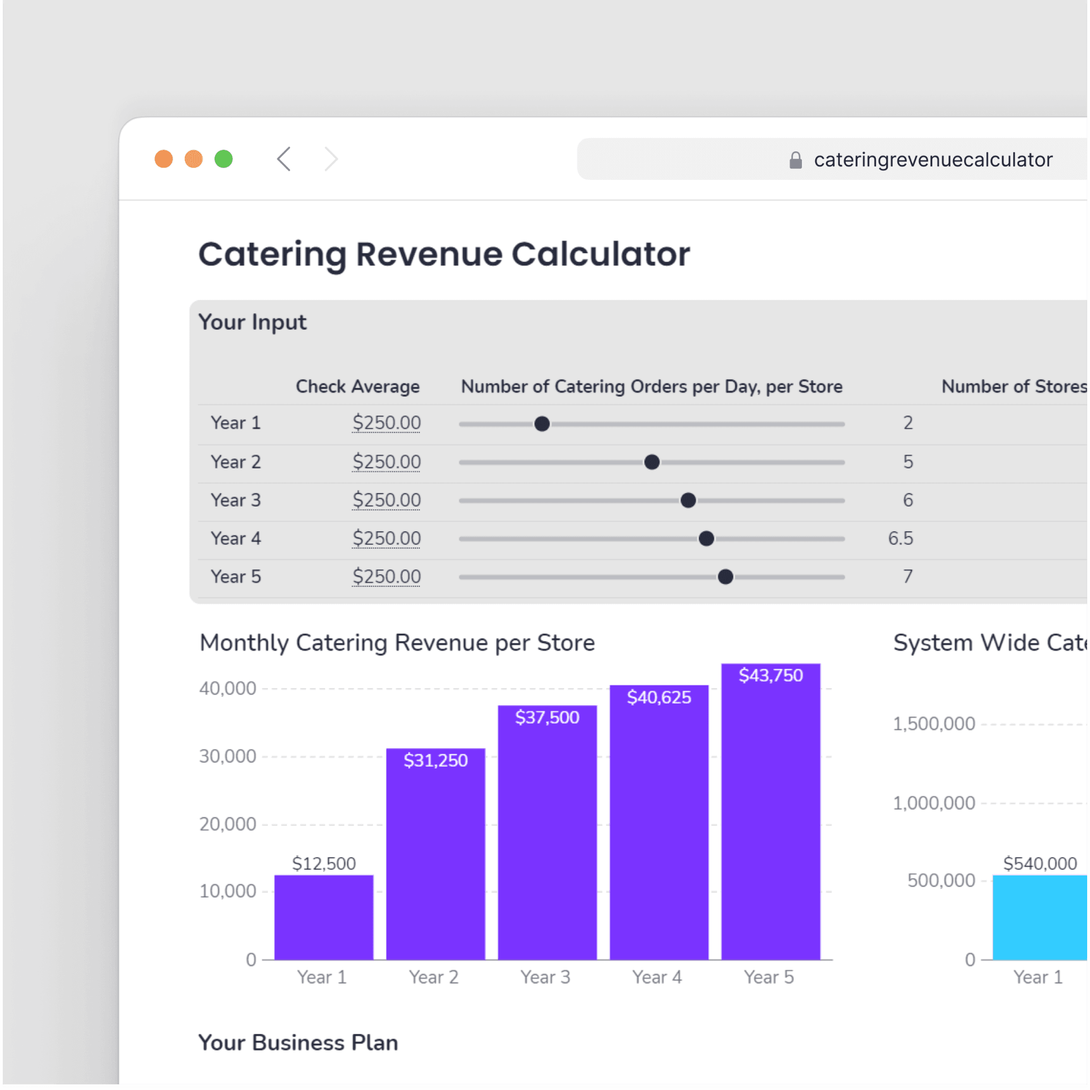This screenshot has height=1090, width=1090.
Task: Click the Monthly Catering Revenue per Store heading
Action: coord(398,644)
